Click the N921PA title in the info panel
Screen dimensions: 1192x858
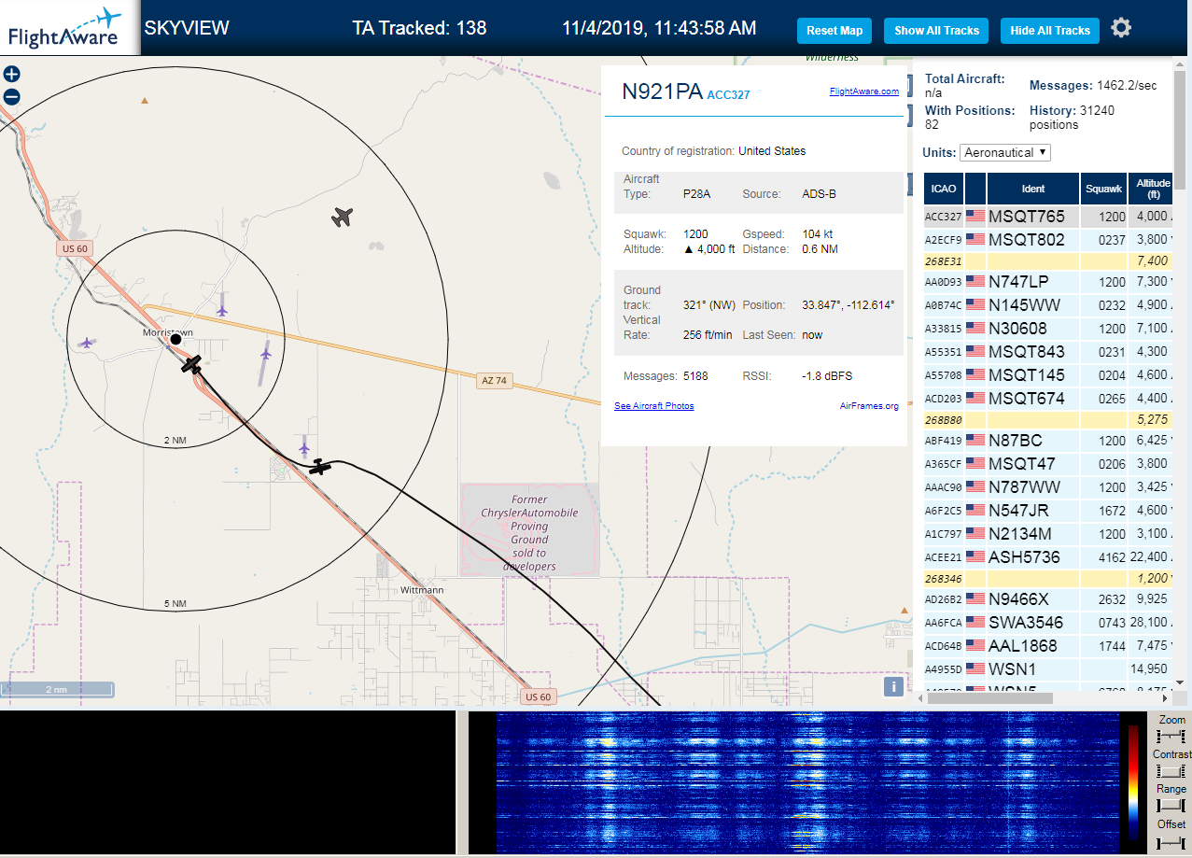point(662,91)
